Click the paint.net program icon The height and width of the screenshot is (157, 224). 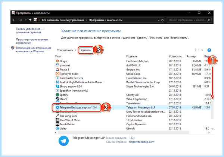point(57,65)
